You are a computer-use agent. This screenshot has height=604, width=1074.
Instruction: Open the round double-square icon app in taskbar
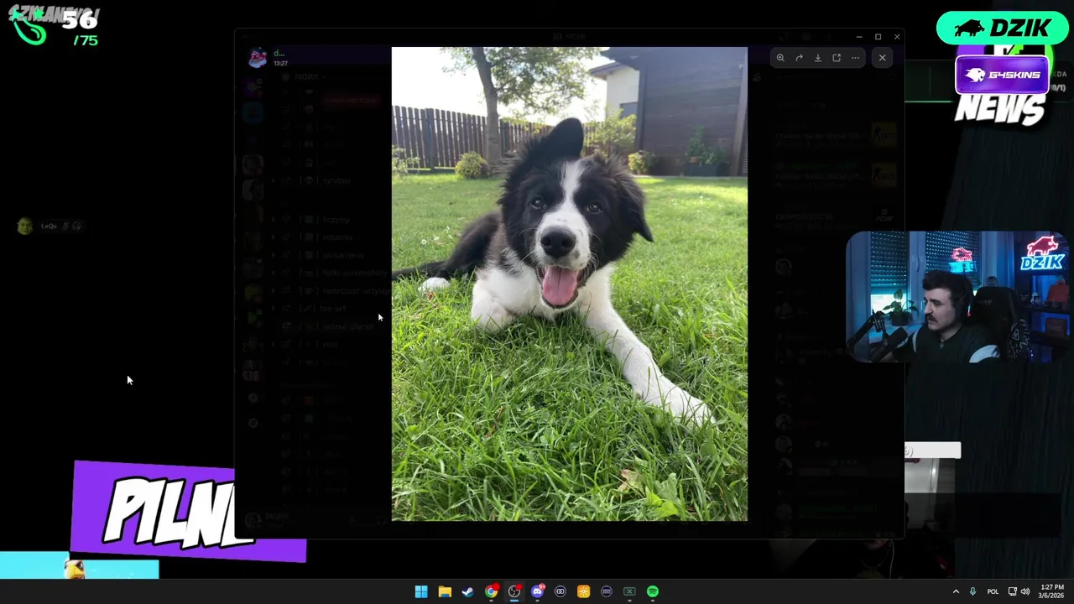coord(560,591)
